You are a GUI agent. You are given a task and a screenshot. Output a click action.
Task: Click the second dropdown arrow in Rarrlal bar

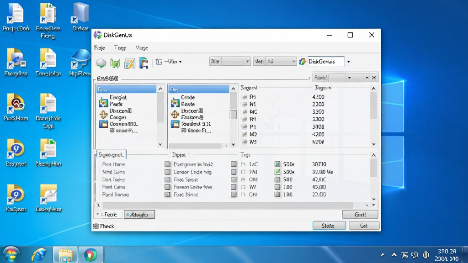click(x=367, y=78)
